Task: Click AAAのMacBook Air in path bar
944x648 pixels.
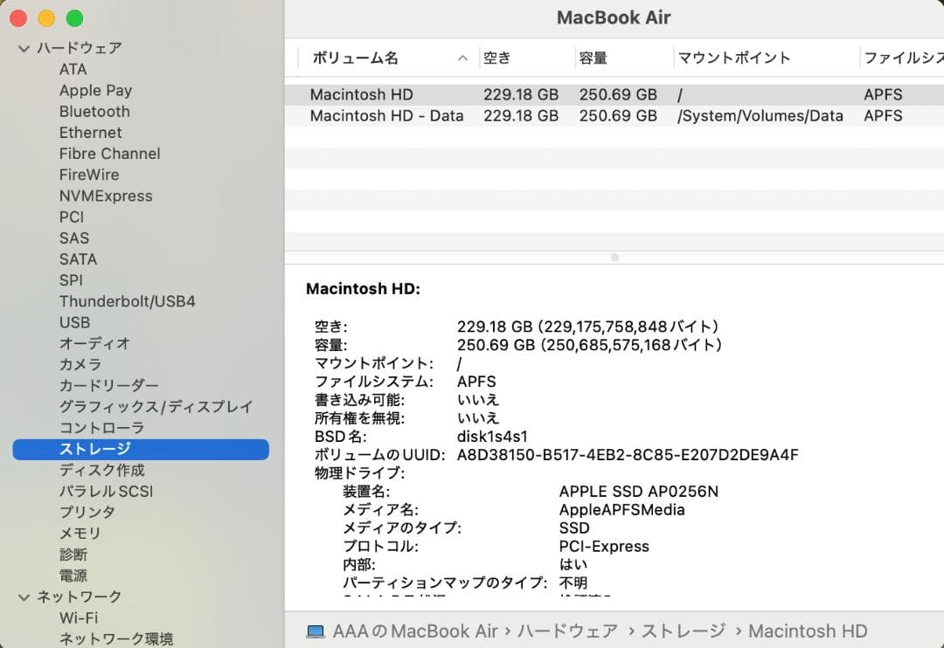Action: (x=415, y=631)
